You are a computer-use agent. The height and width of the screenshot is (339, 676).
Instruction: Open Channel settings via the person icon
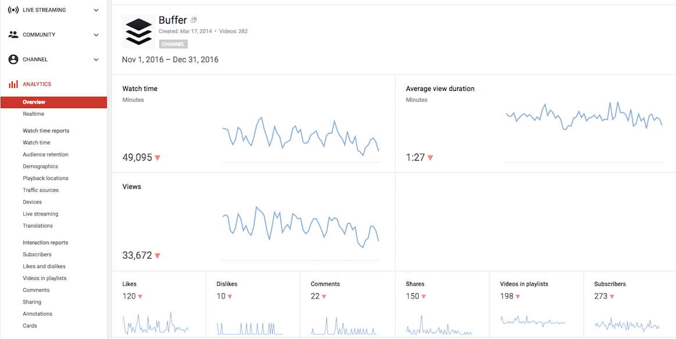[x=13, y=59]
